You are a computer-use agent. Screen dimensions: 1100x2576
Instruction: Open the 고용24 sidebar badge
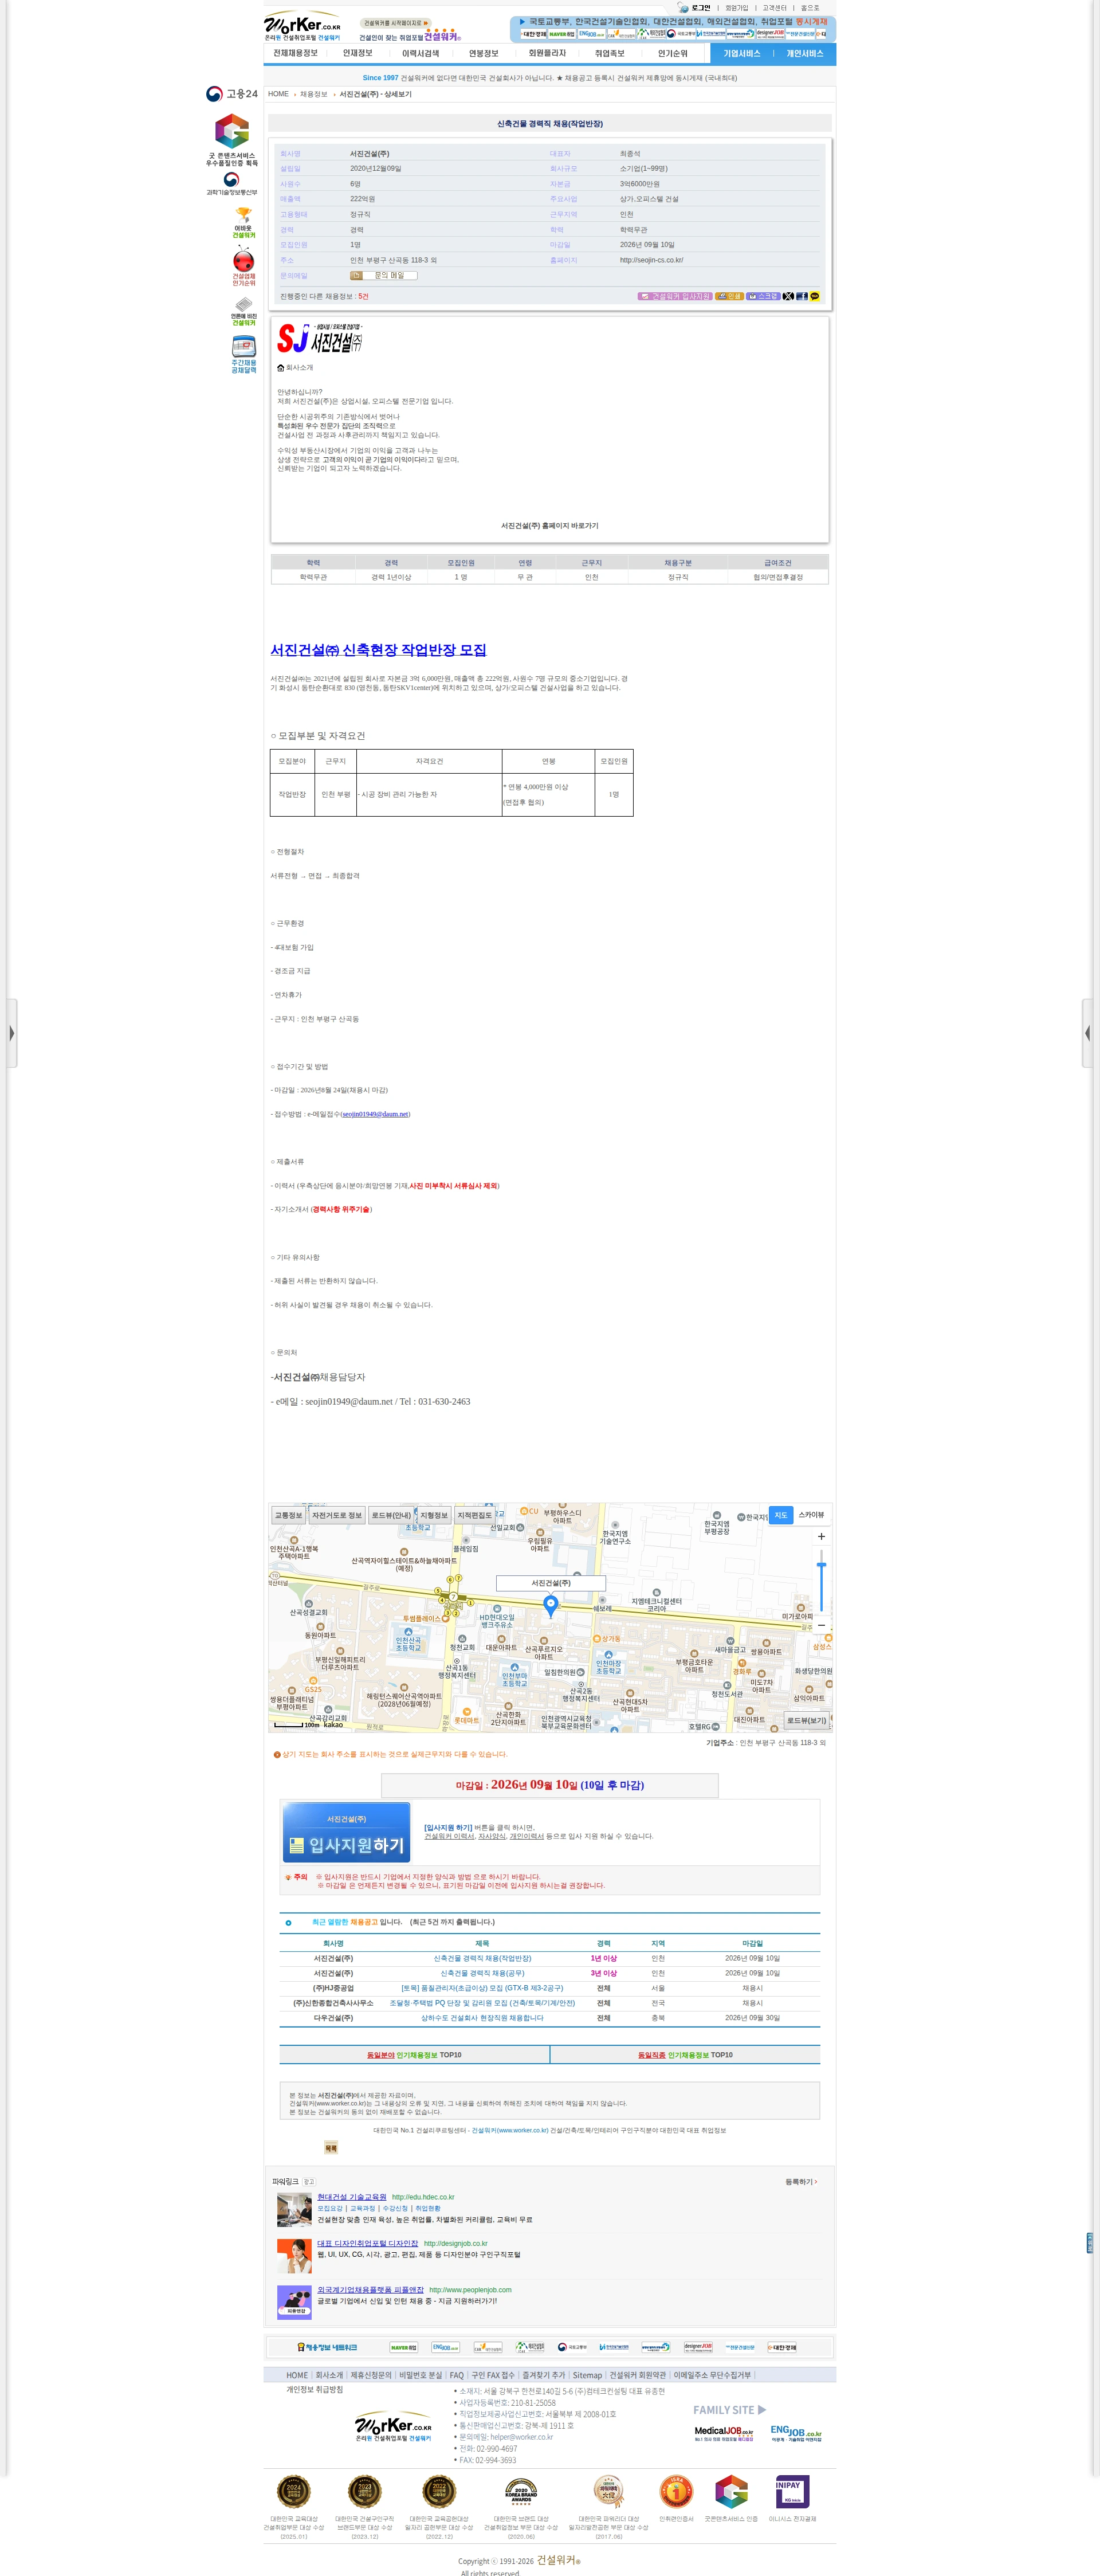[232, 94]
